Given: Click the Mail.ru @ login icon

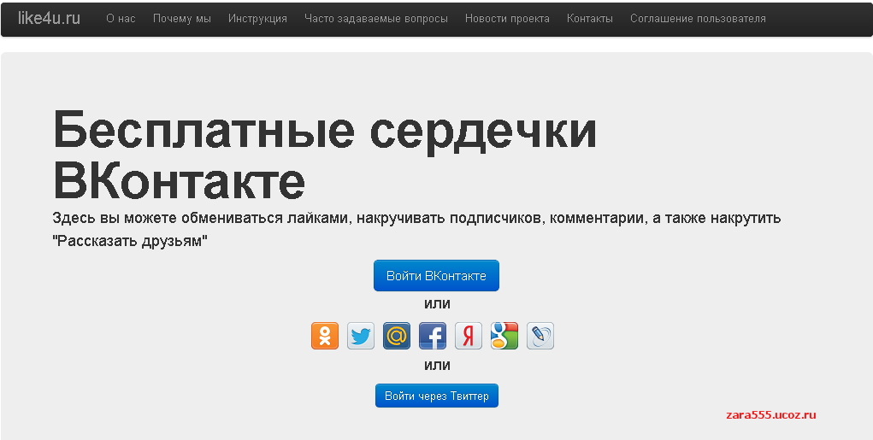Looking at the screenshot, I should (x=397, y=336).
